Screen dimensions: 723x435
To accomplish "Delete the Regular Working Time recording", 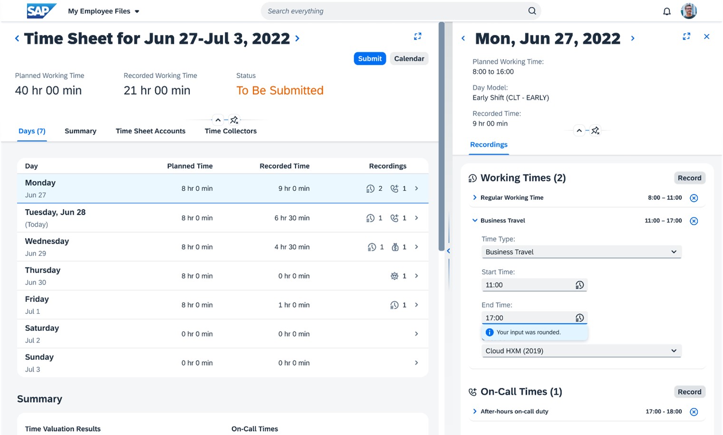I will pyautogui.click(x=694, y=198).
